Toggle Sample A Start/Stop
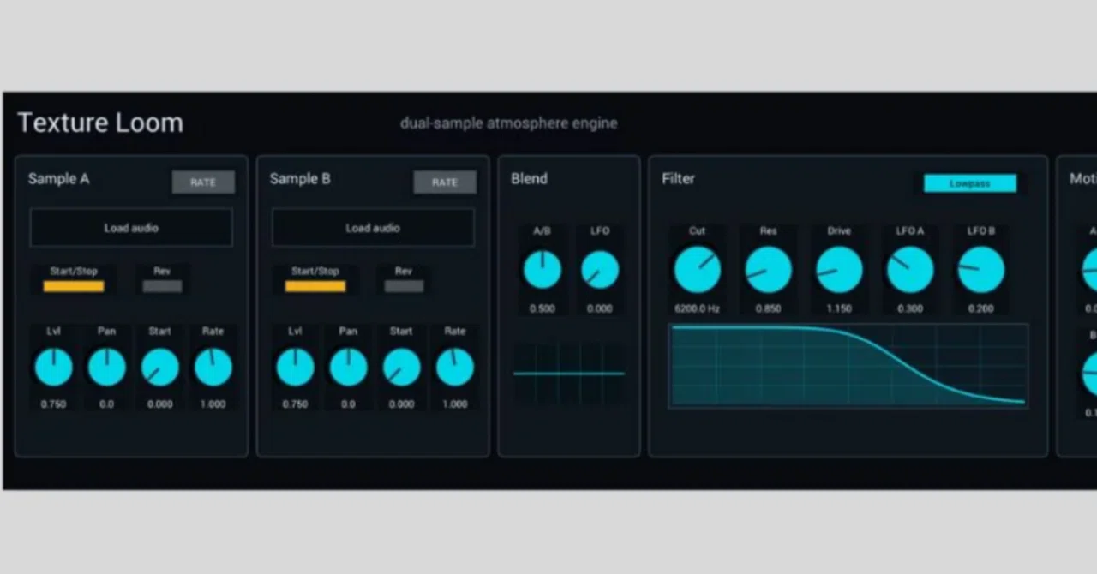This screenshot has width=1097, height=574. 74,286
